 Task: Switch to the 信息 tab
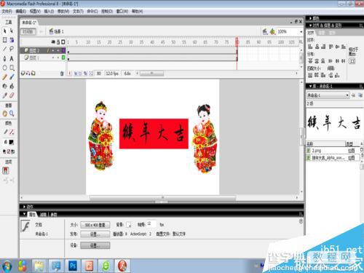(322, 33)
